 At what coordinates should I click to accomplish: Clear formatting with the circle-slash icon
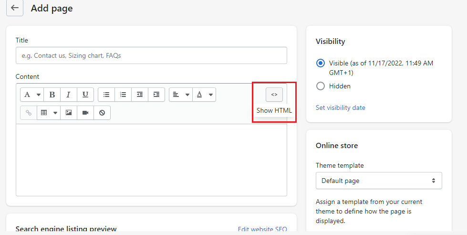point(102,113)
